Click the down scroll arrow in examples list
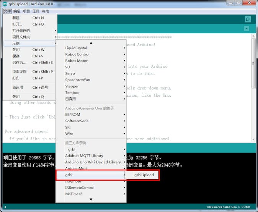Image resolution: width=258 pixels, height=212 pixels. 91,199
